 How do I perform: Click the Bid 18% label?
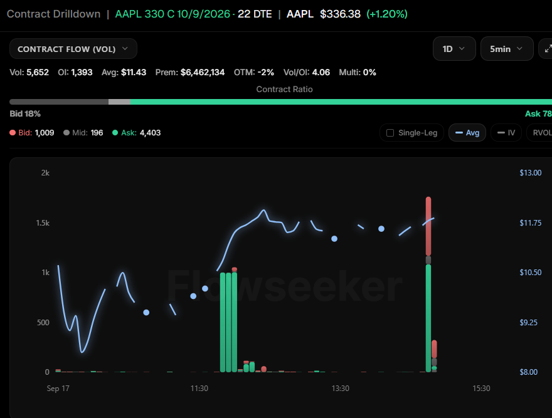click(25, 114)
